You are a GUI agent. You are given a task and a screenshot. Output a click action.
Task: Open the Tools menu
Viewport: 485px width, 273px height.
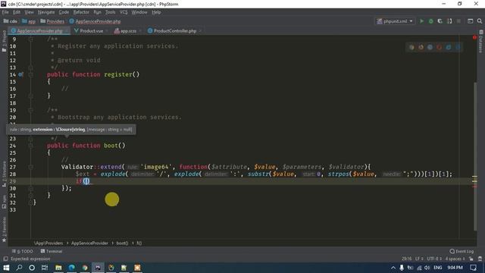pyautogui.click(x=110, y=12)
